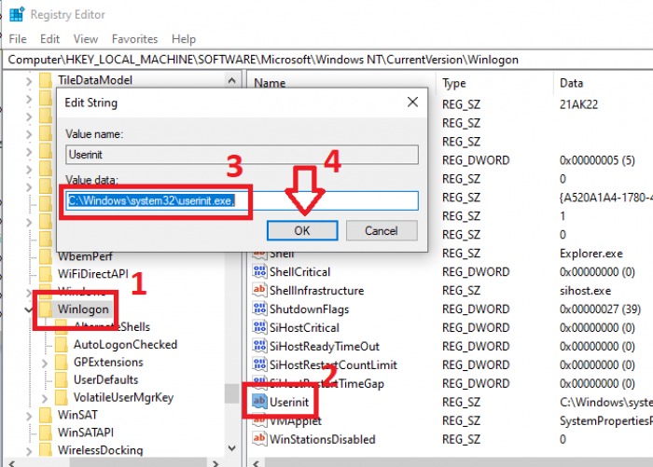The width and height of the screenshot is (653, 467).
Task: Click the Explorer.exe data cell
Action: tap(590, 253)
